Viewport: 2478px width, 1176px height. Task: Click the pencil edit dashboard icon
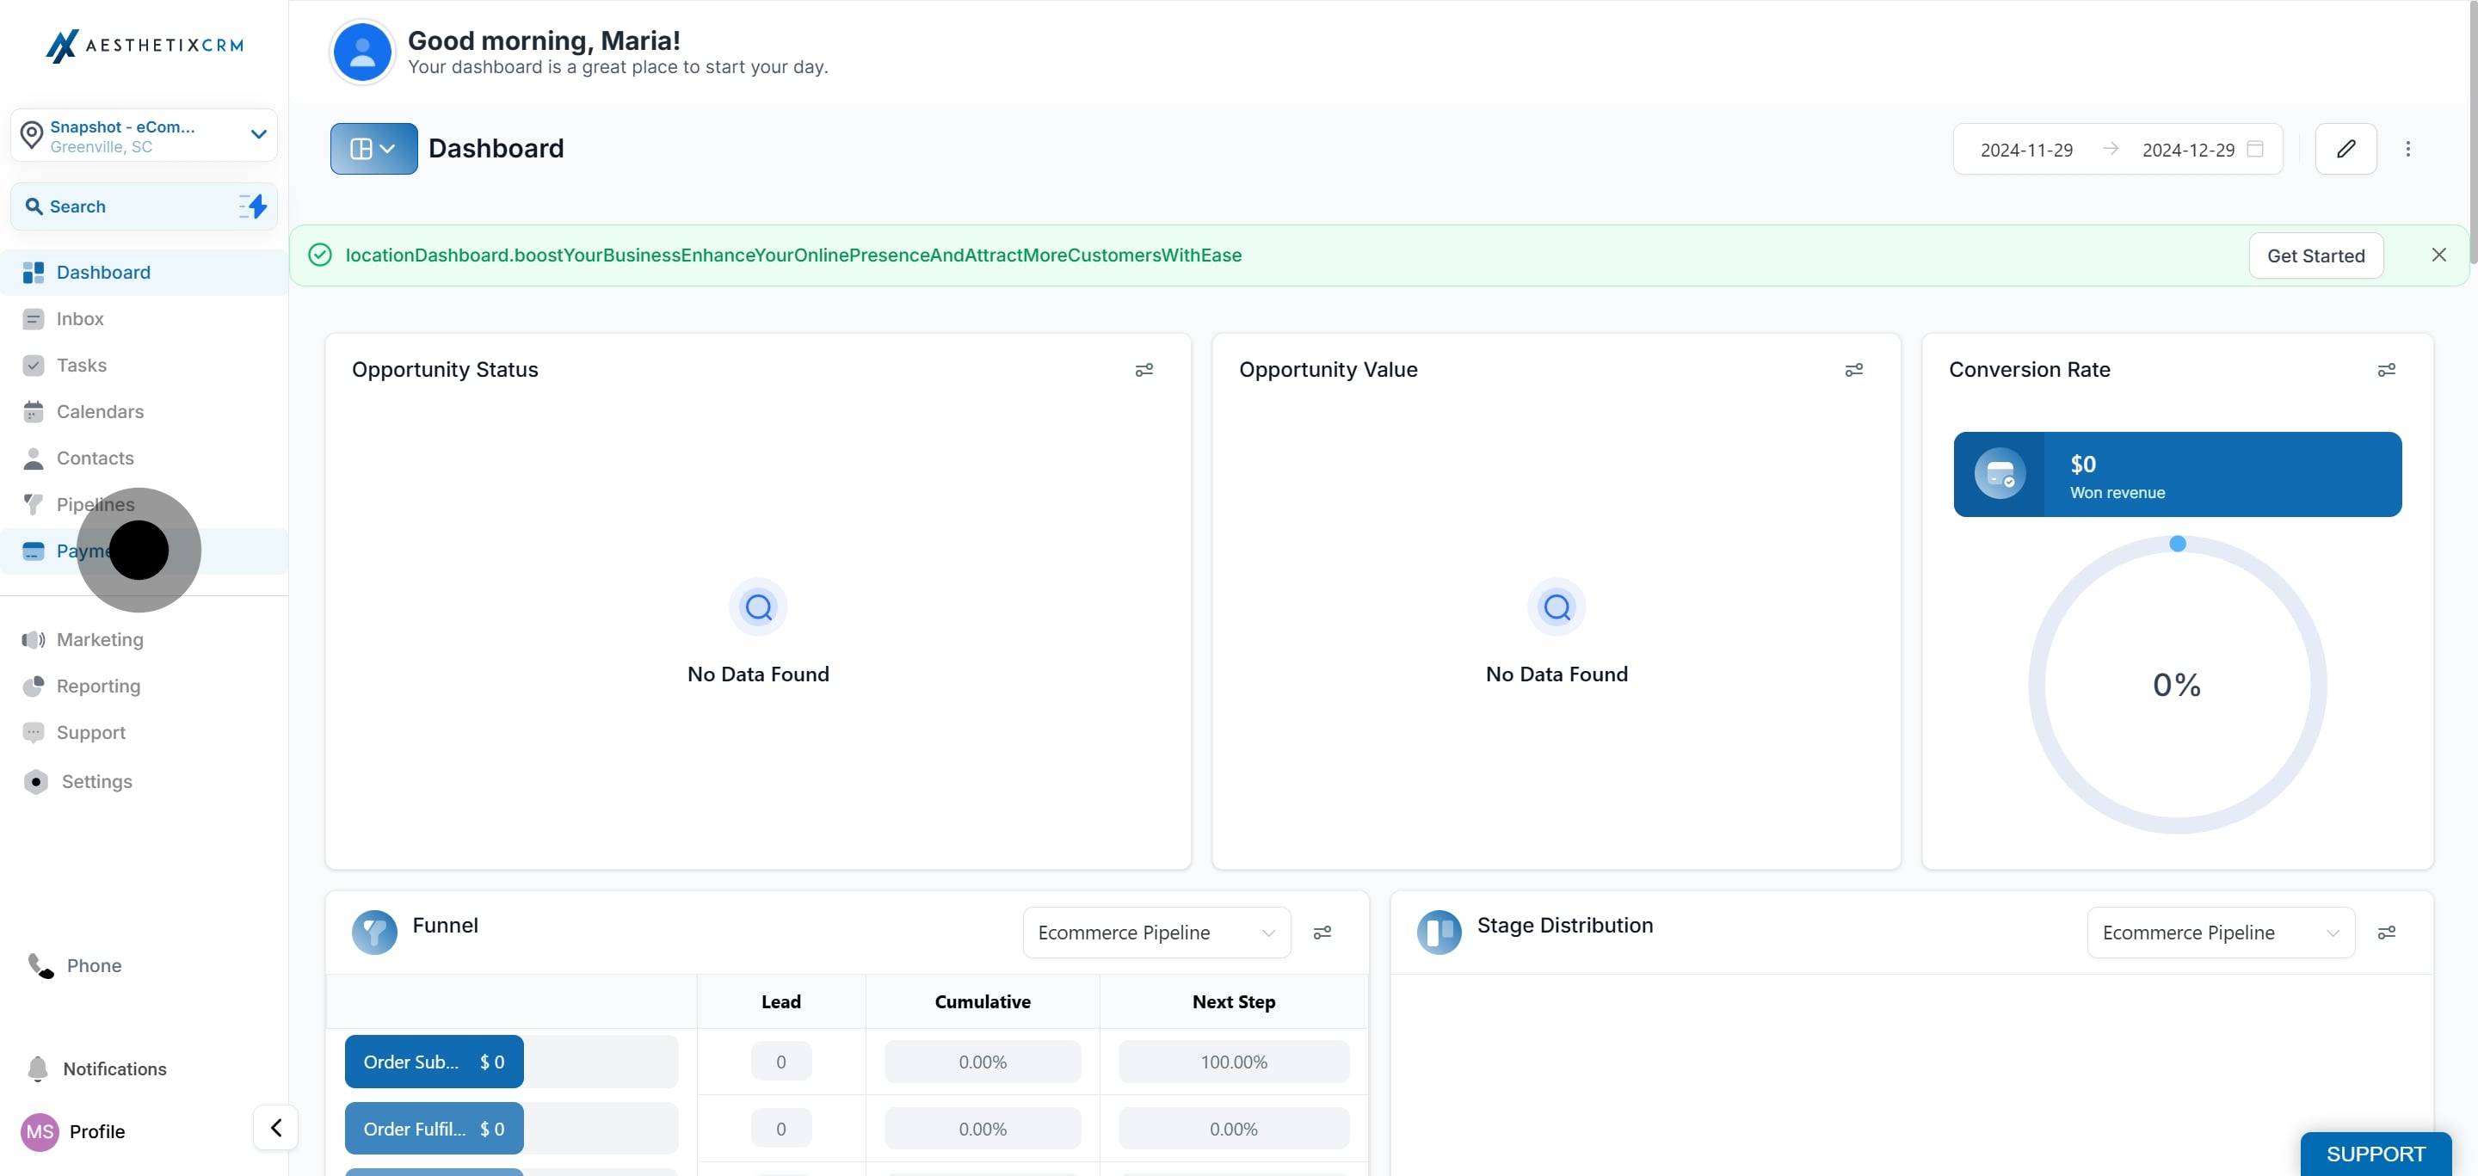tap(2345, 149)
